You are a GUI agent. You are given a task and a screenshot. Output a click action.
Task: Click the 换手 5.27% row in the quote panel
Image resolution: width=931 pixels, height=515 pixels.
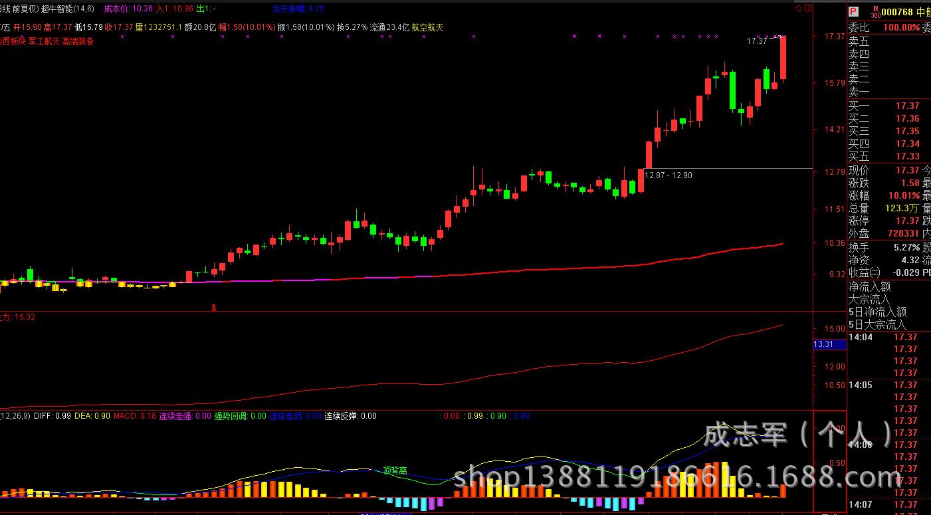tap(884, 247)
